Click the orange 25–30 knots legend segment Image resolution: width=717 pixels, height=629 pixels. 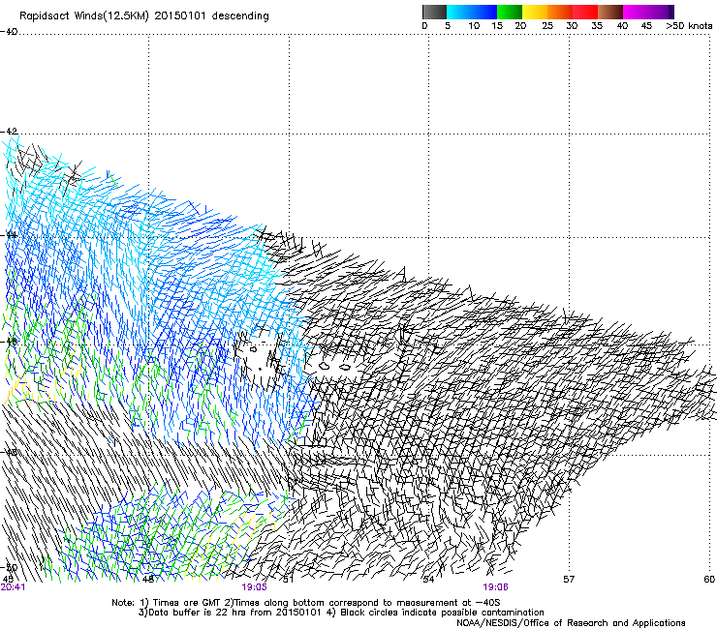[560, 12]
